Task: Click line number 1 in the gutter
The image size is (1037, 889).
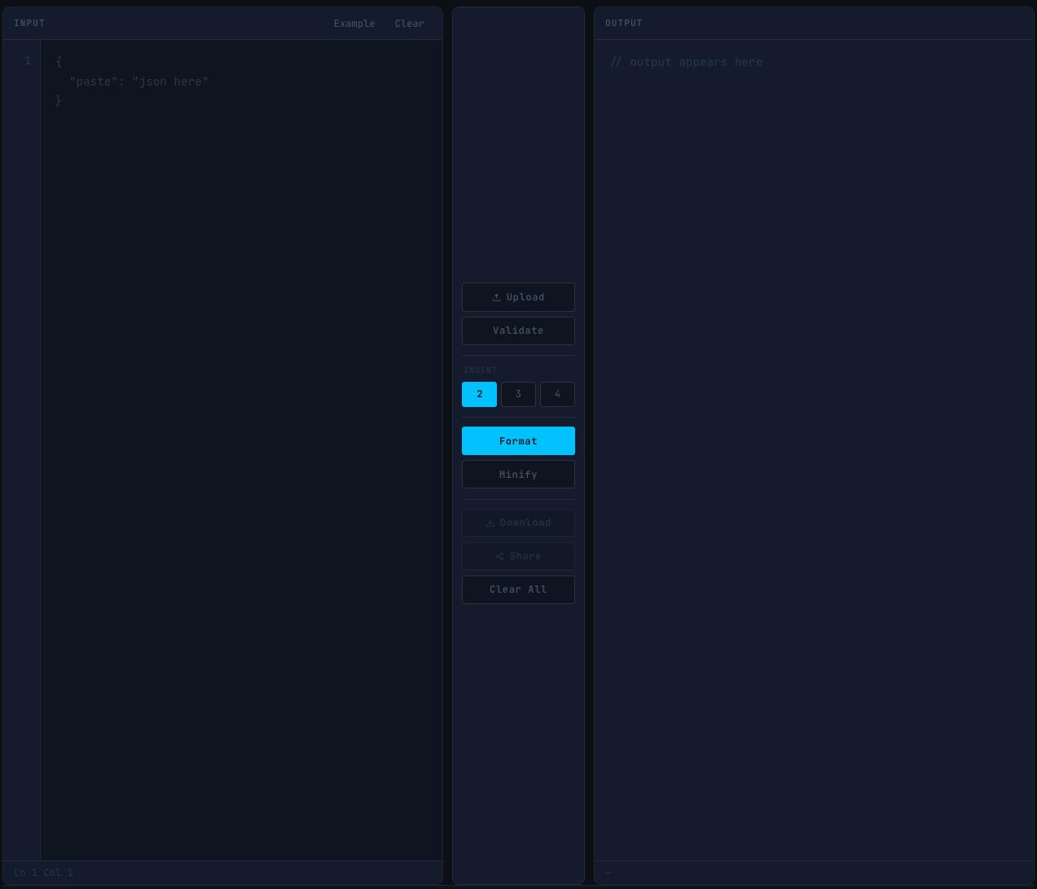Action: click(27, 60)
